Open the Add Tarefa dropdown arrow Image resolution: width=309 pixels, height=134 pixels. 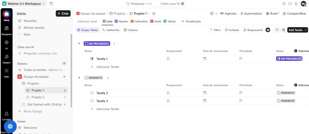pos(306,30)
